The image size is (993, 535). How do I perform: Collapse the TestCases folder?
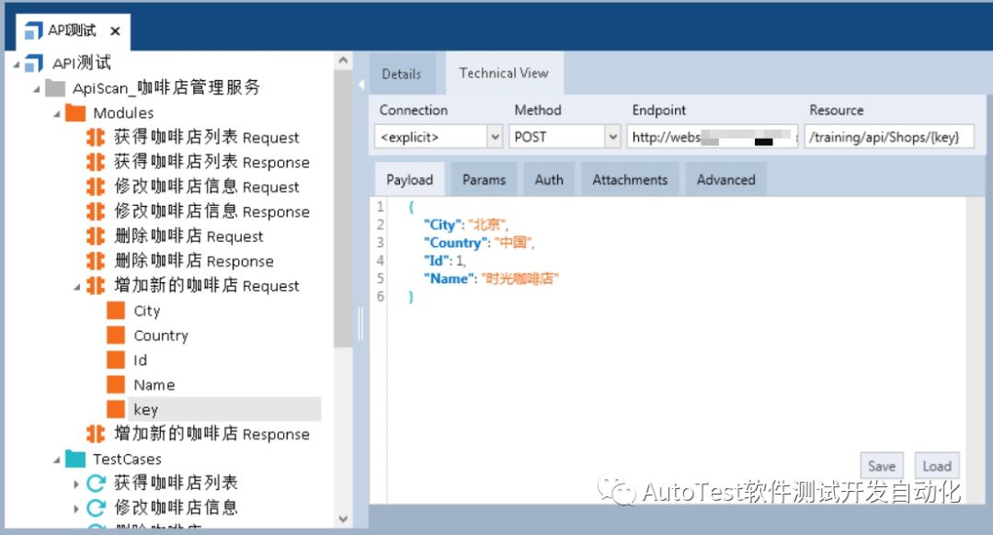pyautogui.click(x=57, y=461)
